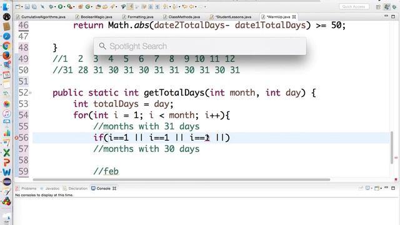Image resolution: width=400 pixels, height=225 pixels.
Task: Open the Debug dropdown arrow
Action: (55, 7)
